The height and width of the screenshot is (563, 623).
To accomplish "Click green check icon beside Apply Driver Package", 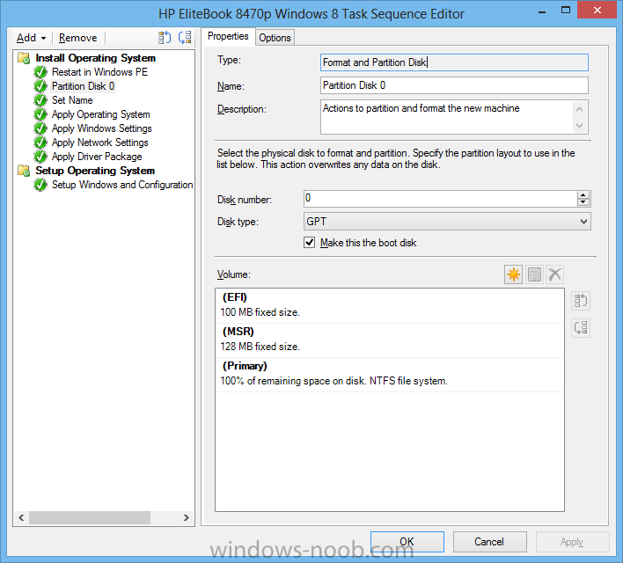I will pos(40,157).
